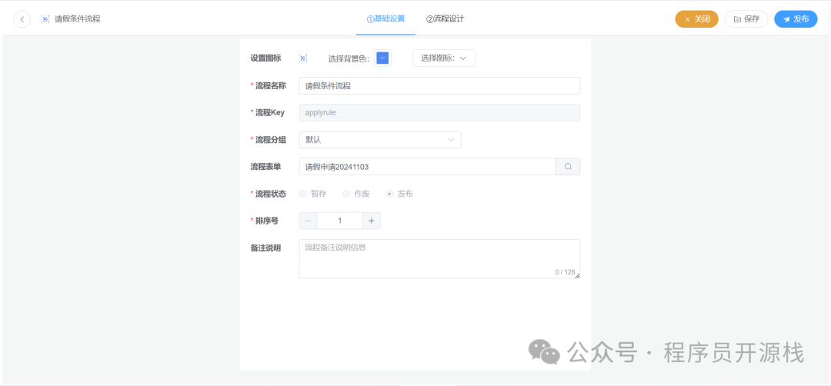Viewport: 831px width, 386px height.
Task: Decrease 排序号 with the minus button
Action: pyautogui.click(x=308, y=221)
